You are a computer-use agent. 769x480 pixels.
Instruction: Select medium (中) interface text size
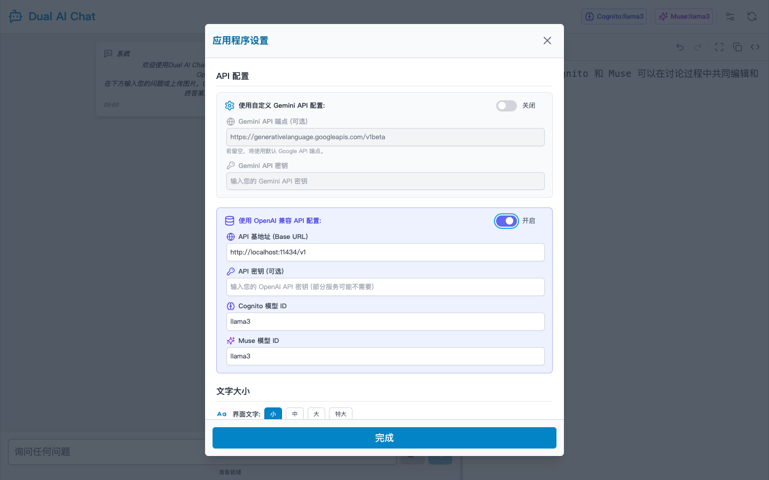[x=295, y=414]
